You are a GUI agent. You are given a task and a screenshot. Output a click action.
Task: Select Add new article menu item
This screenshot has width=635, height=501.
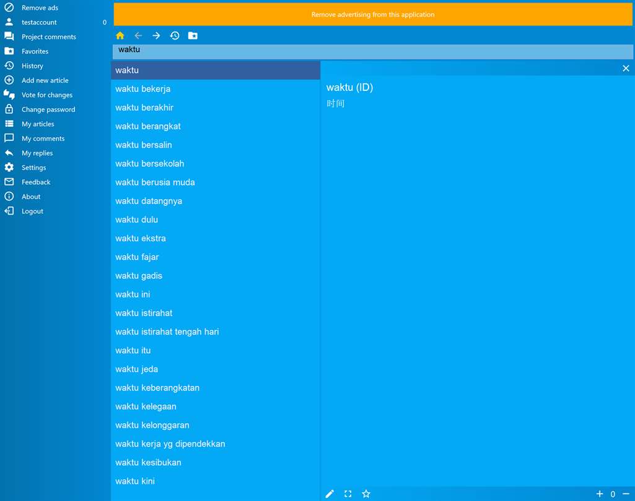(x=45, y=80)
